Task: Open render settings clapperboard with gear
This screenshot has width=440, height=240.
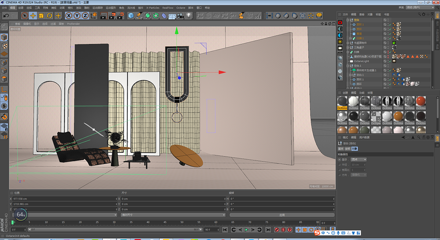Action: coord(120,16)
